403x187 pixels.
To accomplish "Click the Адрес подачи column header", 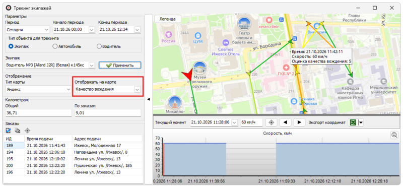I will click(x=107, y=139).
